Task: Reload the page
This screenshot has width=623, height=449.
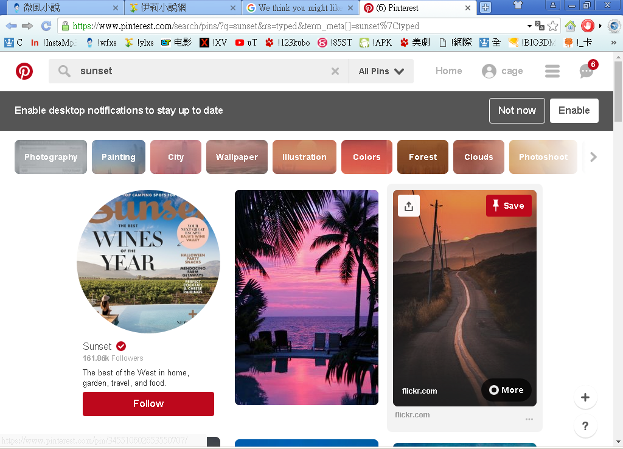Action: tap(46, 26)
